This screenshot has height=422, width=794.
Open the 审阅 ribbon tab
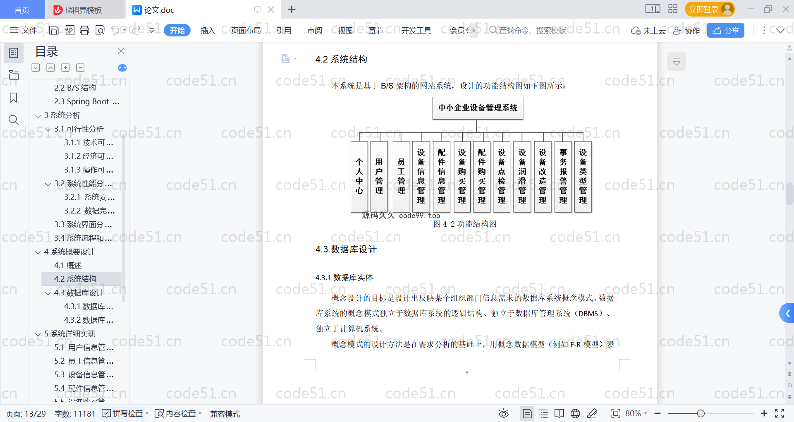click(314, 30)
